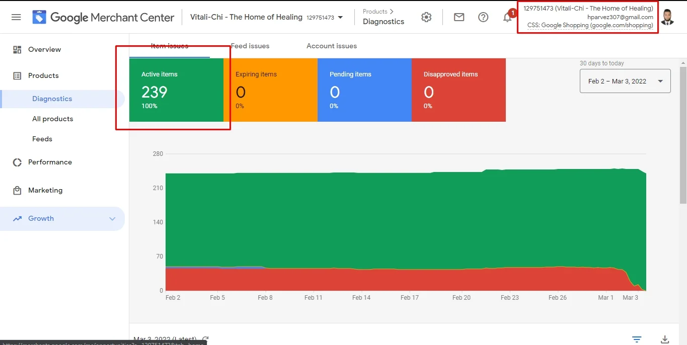Image resolution: width=687 pixels, height=345 pixels.
Task: Click the download icon below chart
Action: (664, 339)
